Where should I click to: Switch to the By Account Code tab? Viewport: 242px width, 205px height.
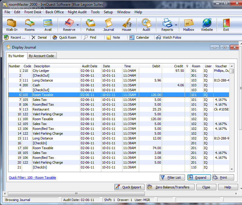pos(42,56)
